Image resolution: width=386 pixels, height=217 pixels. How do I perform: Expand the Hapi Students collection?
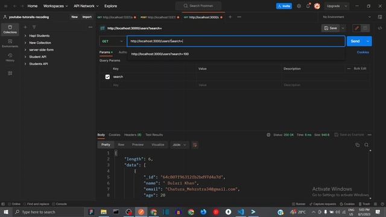[25, 36]
